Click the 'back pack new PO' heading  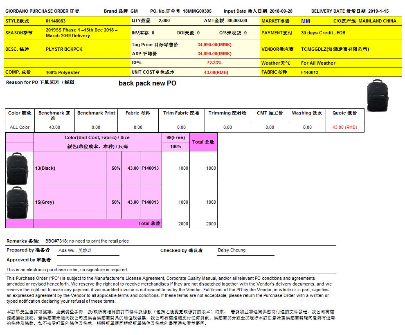(x=147, y=83)
